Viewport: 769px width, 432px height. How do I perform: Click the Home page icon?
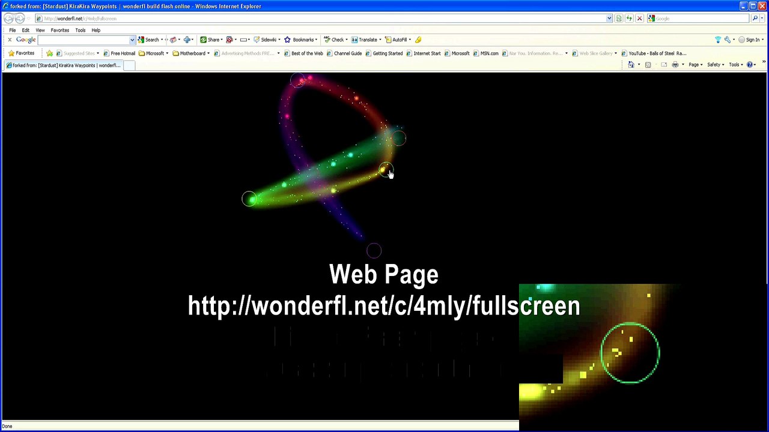(631, 65)
